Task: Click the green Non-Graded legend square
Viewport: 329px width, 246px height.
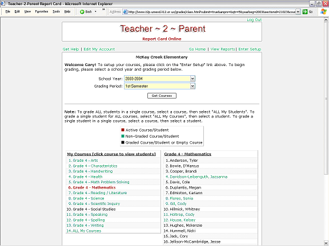Action: pos(123,136)
